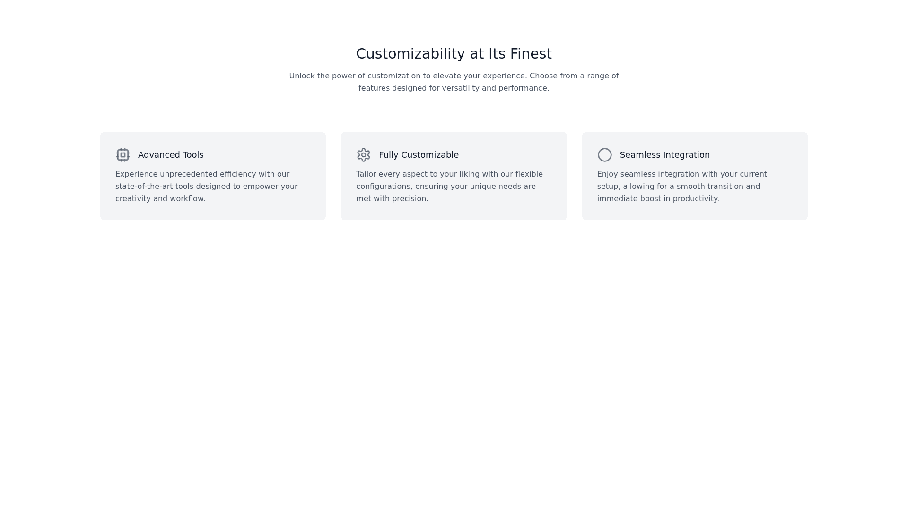Click the line "creativity and workflow."
This screenshot has height=510, width=908.
click(x=160, y=199)
